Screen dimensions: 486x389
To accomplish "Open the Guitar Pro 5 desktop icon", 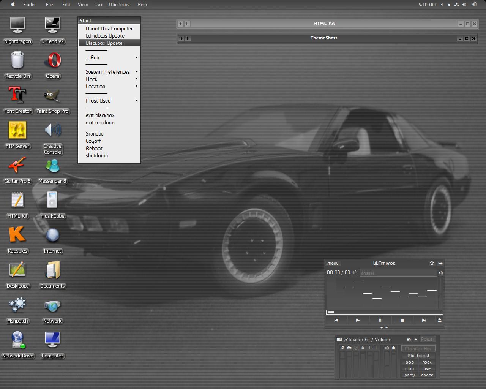I will pyautogui.click(x=17, y=166).
